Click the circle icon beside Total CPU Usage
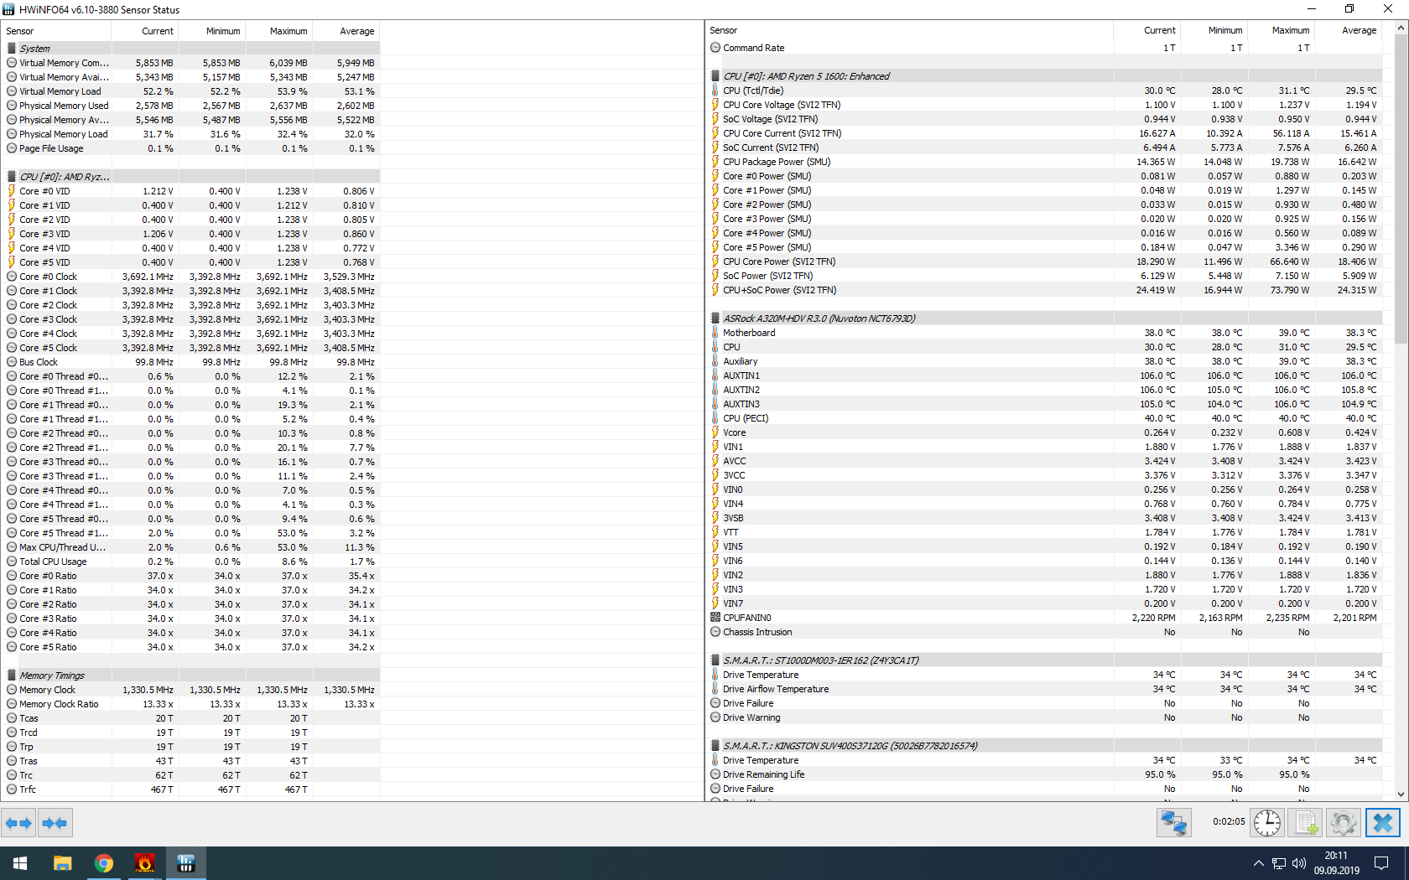Screen dimensions: 1409x880 click(x=12, y=562)
